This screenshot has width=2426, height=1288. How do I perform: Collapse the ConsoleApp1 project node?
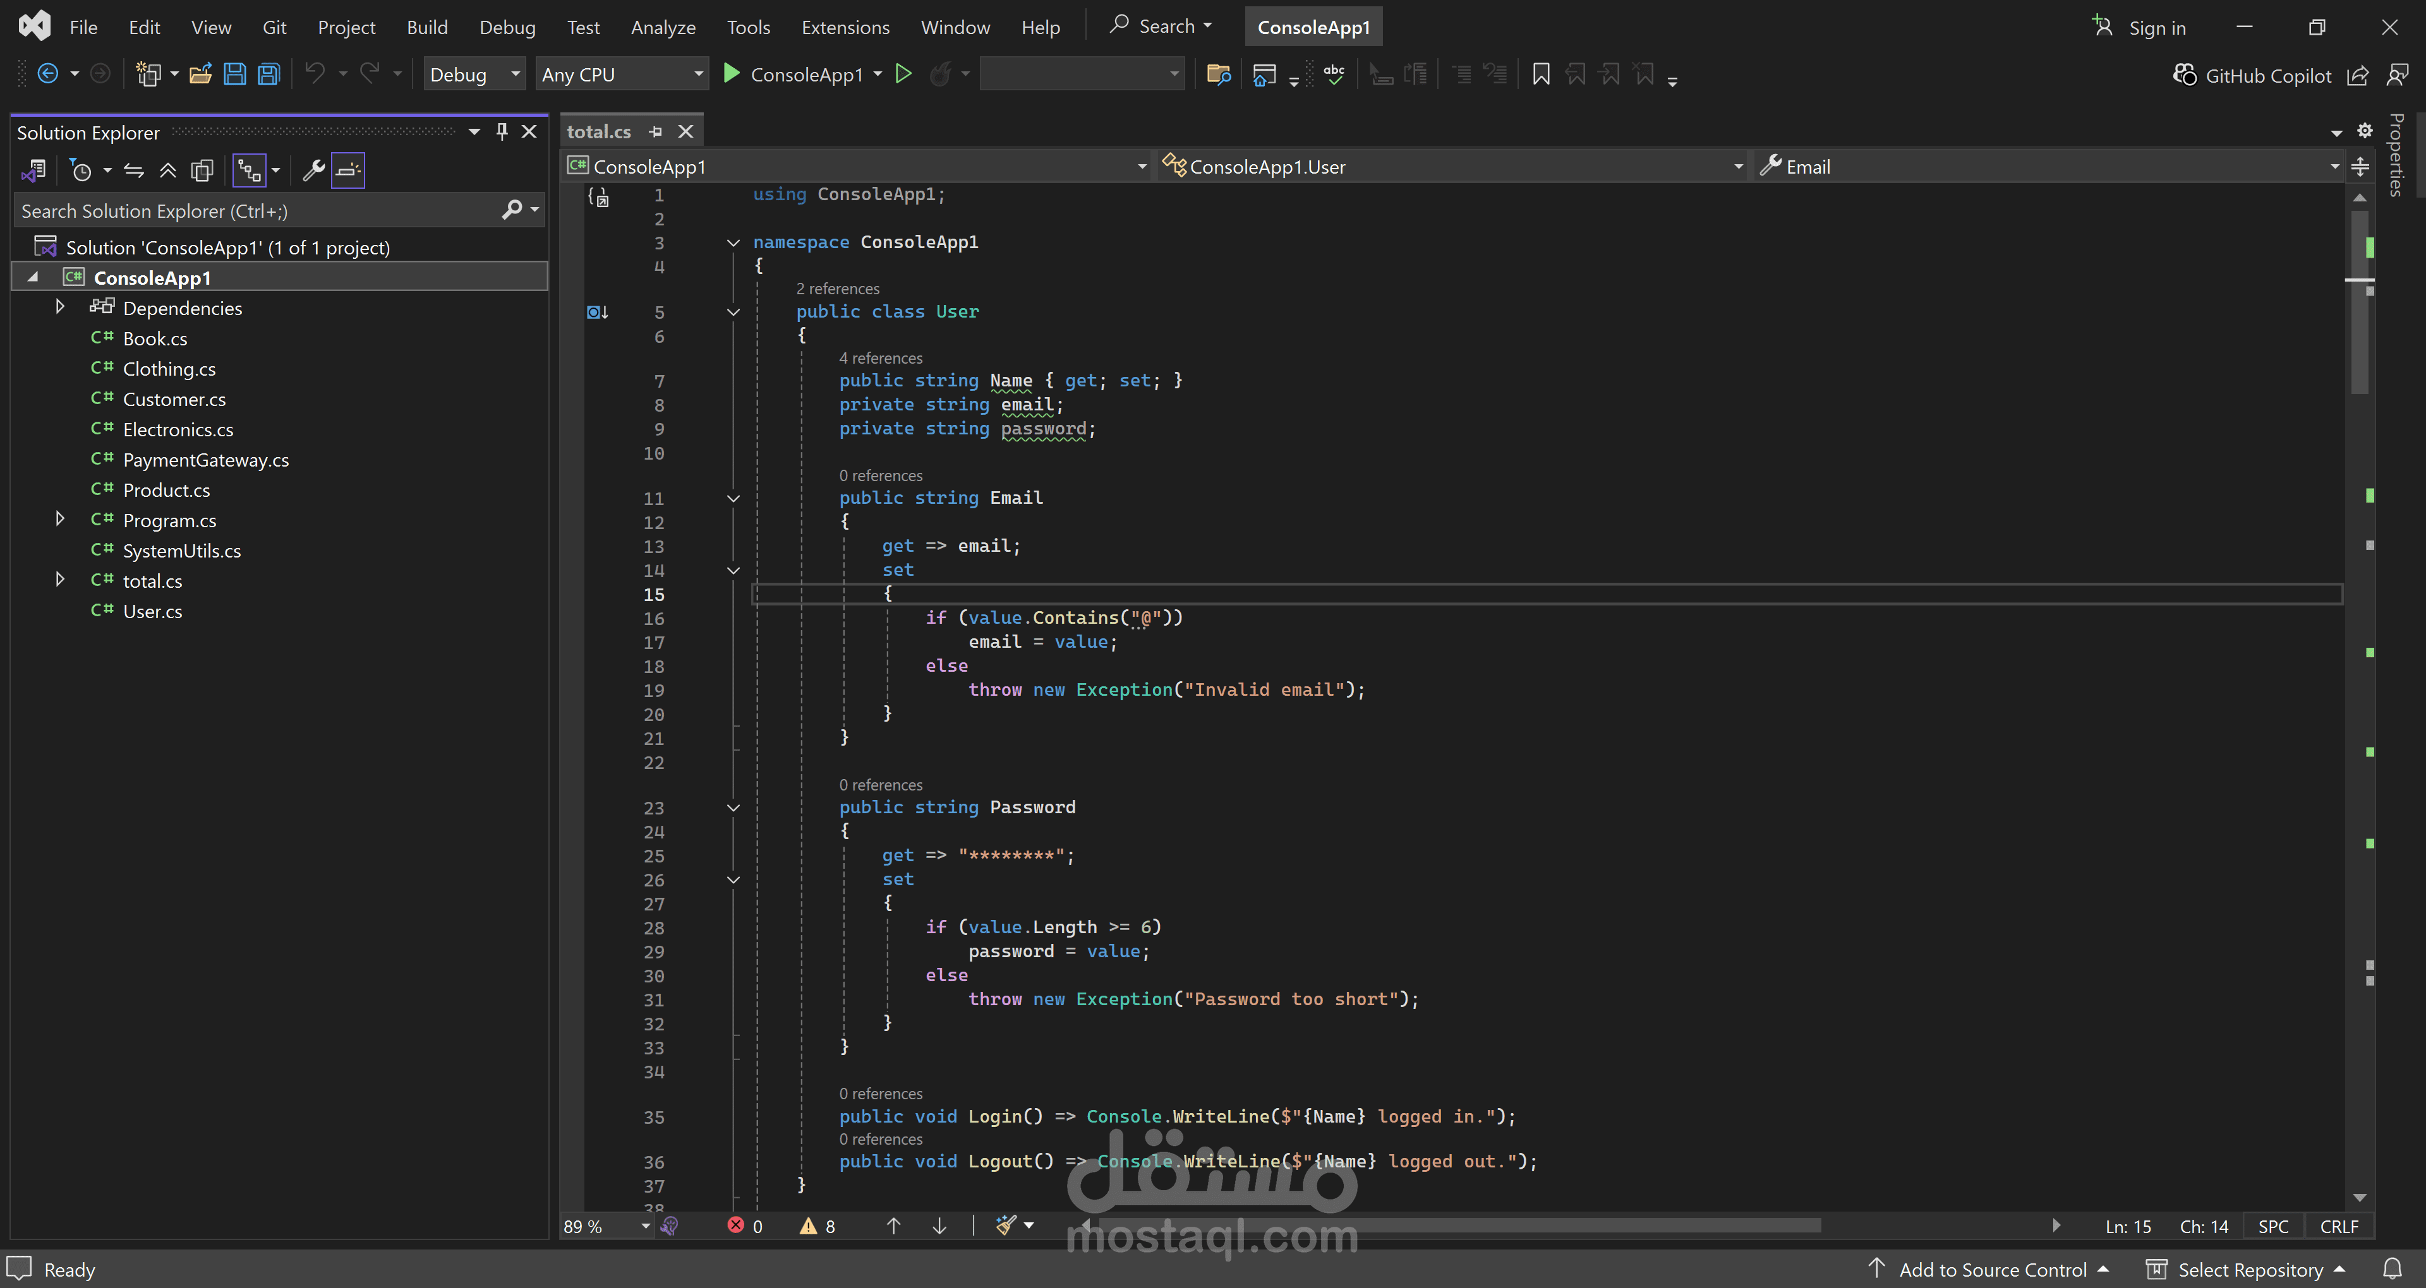point(33,277)
